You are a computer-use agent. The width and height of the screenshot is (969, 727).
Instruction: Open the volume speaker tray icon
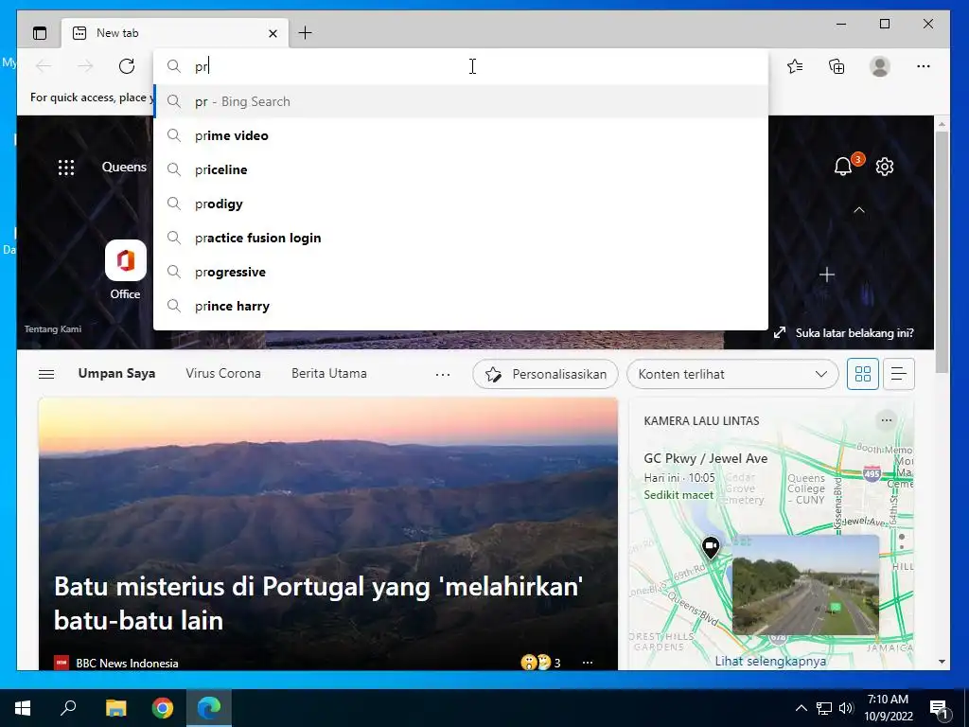846,708
